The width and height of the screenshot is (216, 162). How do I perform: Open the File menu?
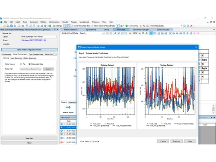6,22
